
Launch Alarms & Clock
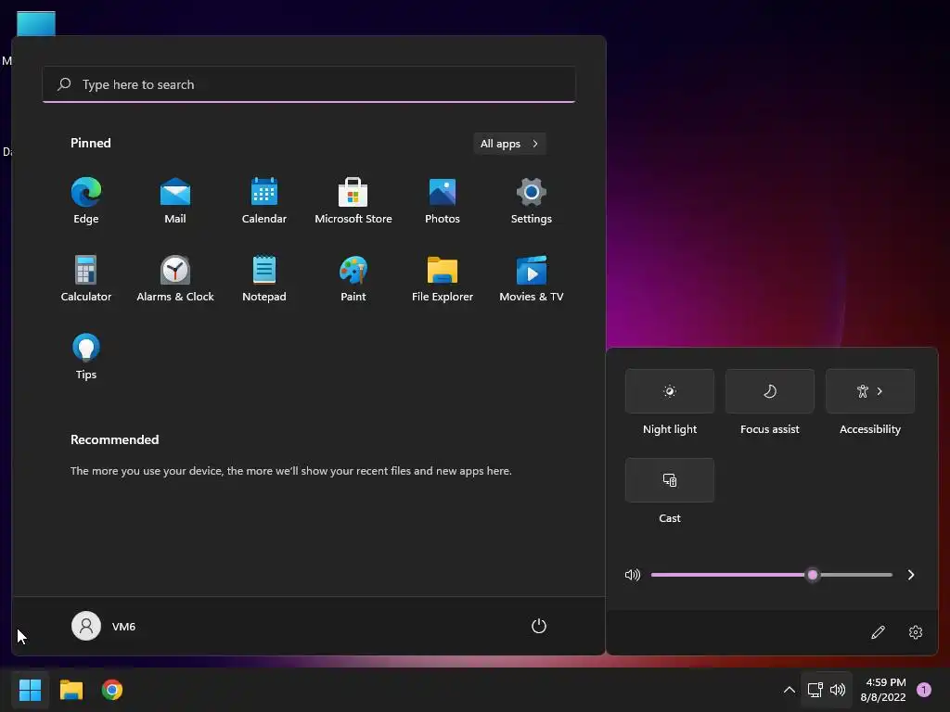coord(175,278)
